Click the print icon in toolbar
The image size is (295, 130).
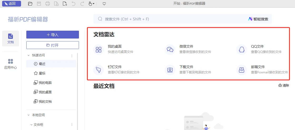pos(48,4)
